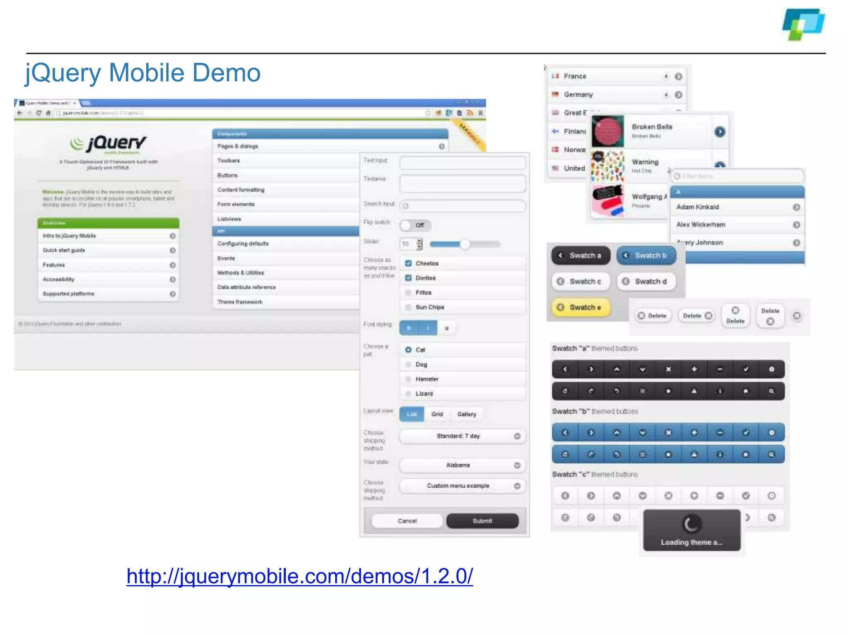The image size is (848, 636).
Task: Click into the Text input field
Action: pyautogui.click(x=463, y=162)
